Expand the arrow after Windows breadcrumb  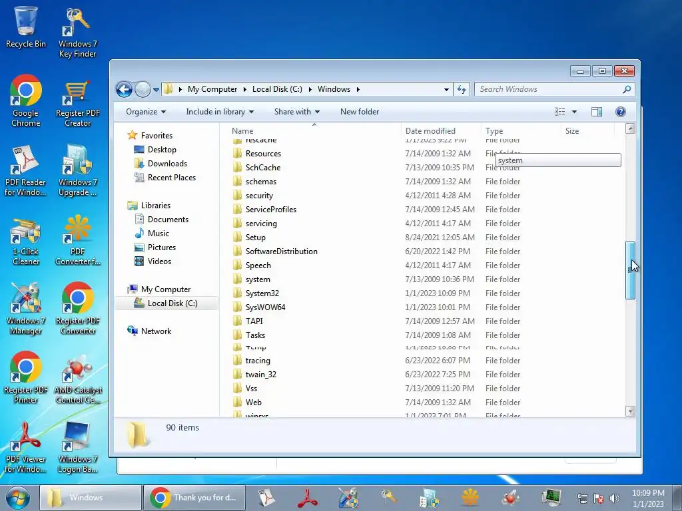coord(358,90)
